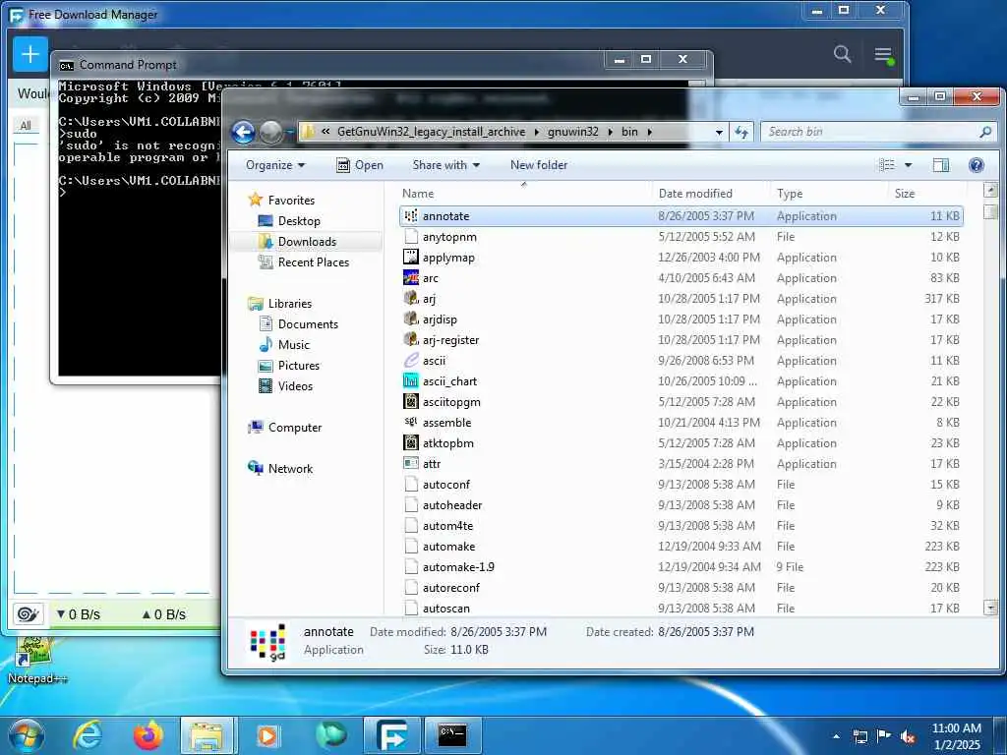
Task: Click the volume icon in system tray
Action: pos(908,736)
